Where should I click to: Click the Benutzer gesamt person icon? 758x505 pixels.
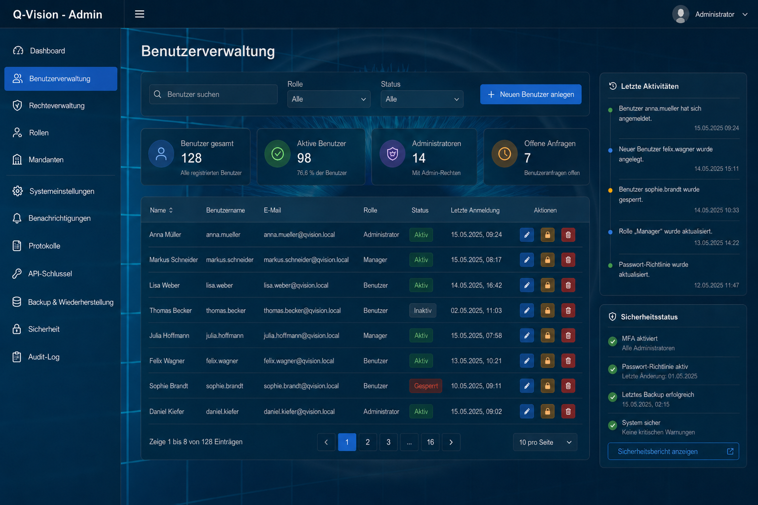click(x=161, y=154)
